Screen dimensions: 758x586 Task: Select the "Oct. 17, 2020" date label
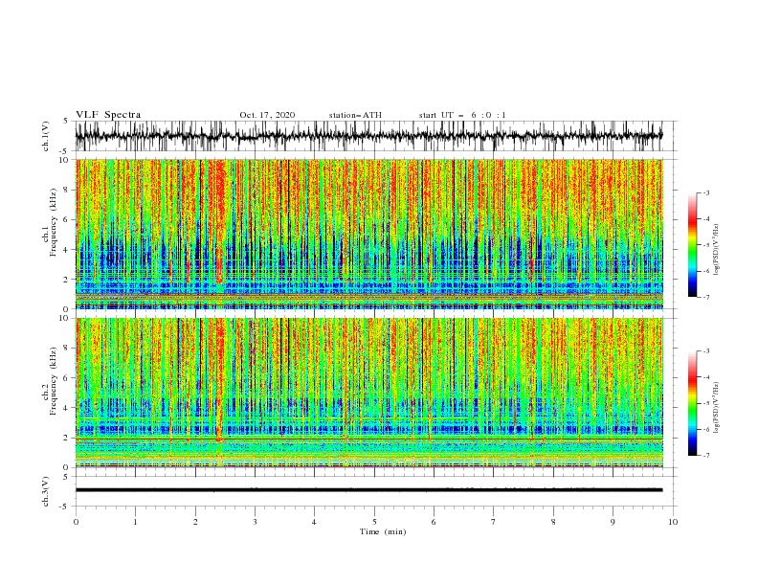coord(267,115)
